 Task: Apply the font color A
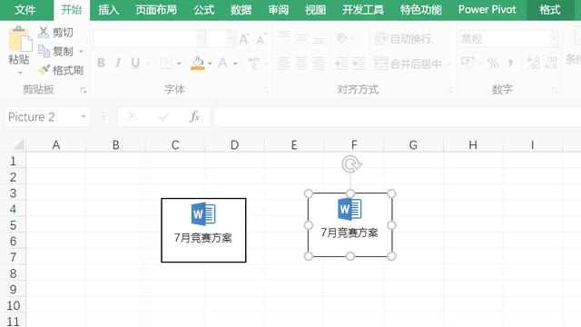[222, 63]
